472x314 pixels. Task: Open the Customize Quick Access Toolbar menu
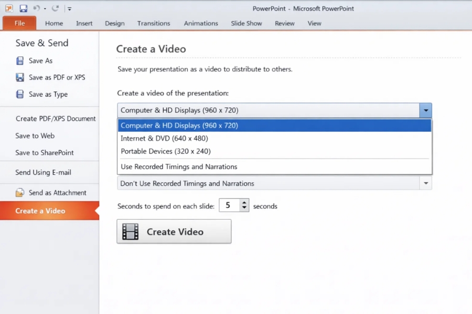pyautogui.click(x=69, y=8)
